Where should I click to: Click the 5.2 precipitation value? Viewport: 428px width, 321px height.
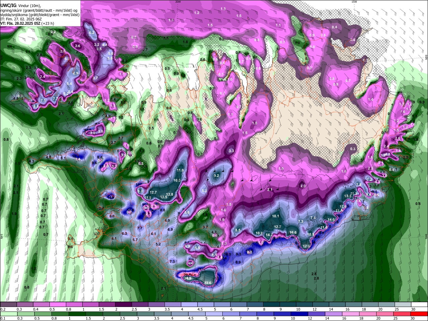158,244
